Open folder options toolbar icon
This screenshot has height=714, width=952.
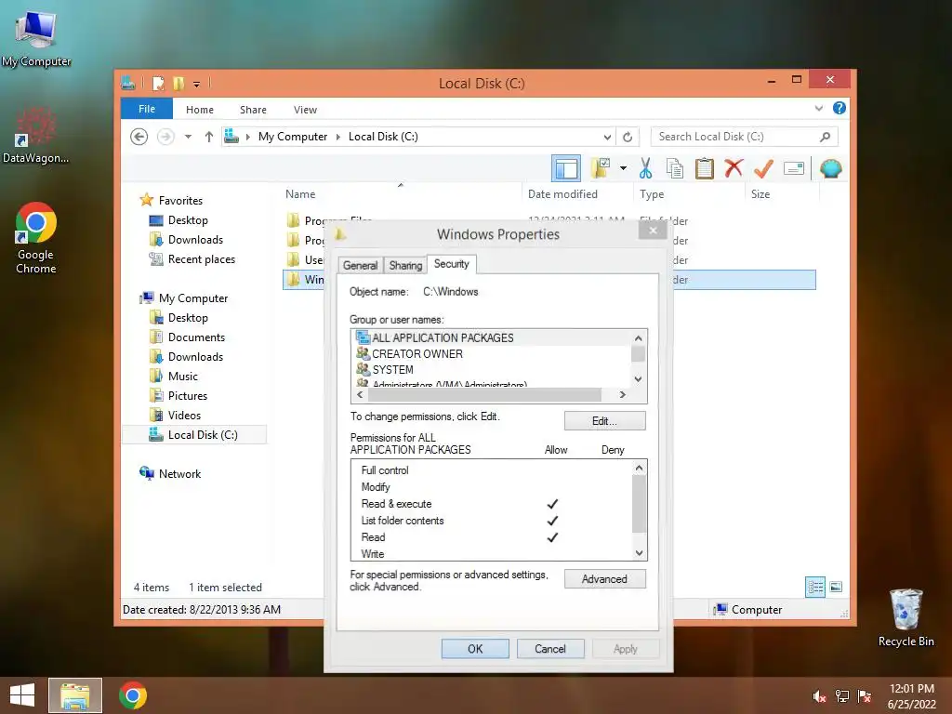pos(601,168)
